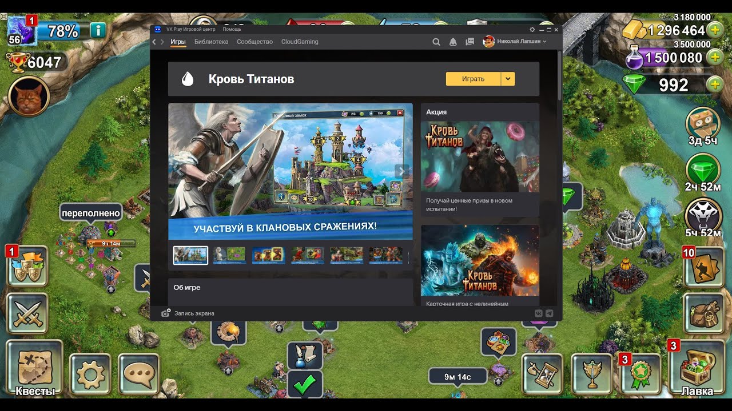The width and height of the screenshot is (732, 411).
Task: Start the game with Играть button
Action: [x=474, y=79]
